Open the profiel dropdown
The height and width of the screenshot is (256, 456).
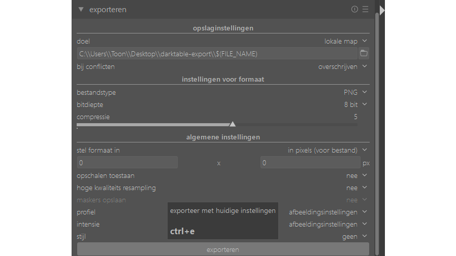click(x=327, y=212)
